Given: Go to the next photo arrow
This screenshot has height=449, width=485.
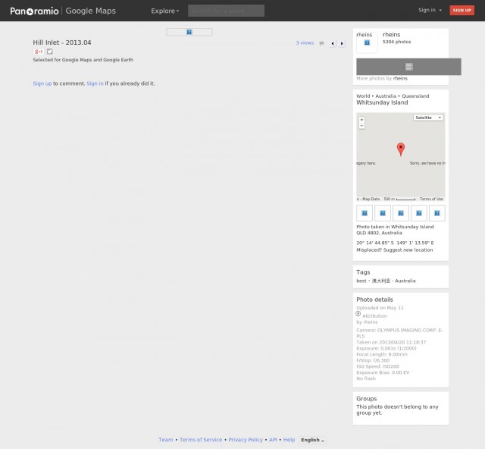Looking at the screenshot, I should [x=342, y=43].
